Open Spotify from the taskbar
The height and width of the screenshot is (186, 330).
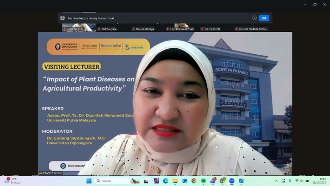[x=204, y=181]
